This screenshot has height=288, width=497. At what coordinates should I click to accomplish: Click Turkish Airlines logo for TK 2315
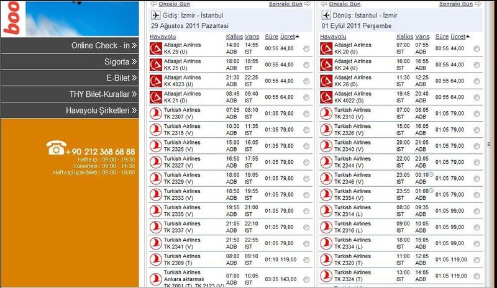pos(156,130)
